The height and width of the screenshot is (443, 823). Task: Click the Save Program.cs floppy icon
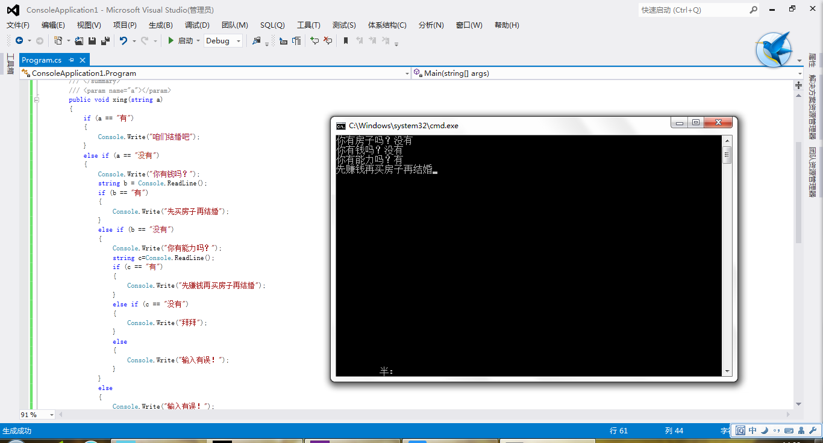tap(92, 40)
